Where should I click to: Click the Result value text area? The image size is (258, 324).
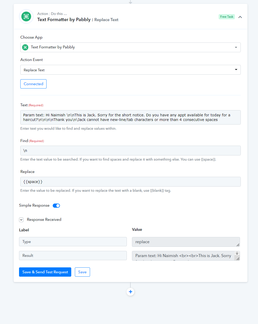coord(183,256)
